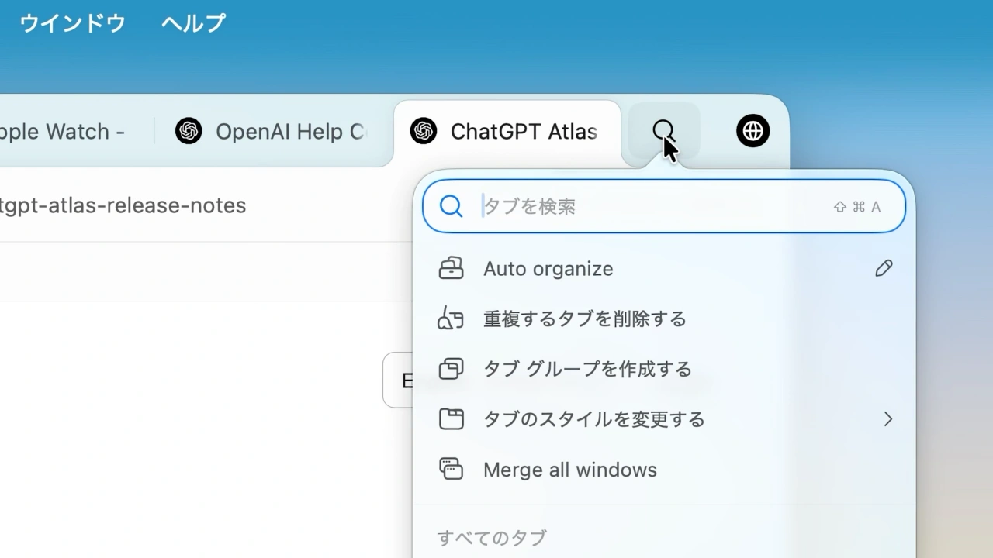
Task: Click the tab search magnifier icon in tab bar
Action: [x=664, y=131]
